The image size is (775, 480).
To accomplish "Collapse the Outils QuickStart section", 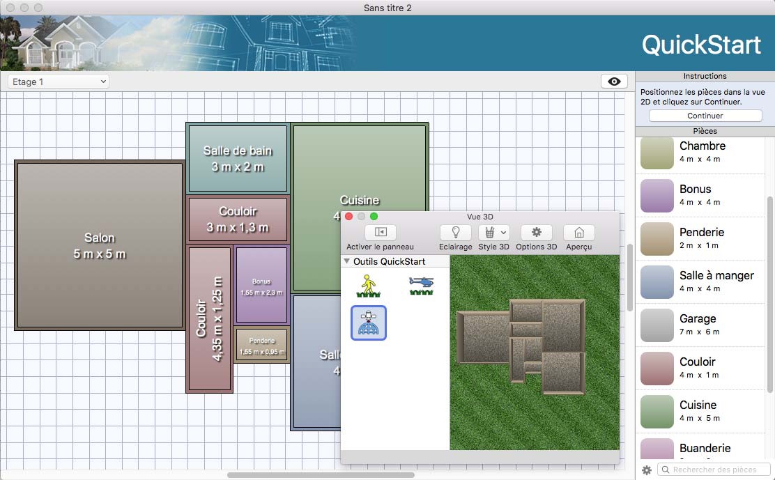I will [347, 261].
